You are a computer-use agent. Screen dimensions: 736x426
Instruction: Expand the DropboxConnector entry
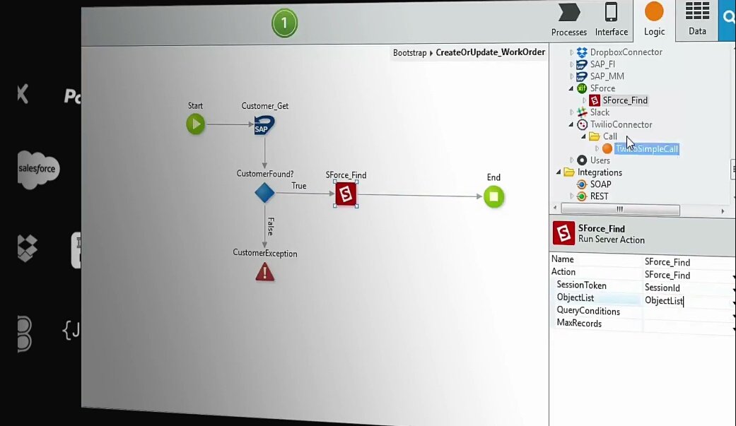tap(571, 52)
